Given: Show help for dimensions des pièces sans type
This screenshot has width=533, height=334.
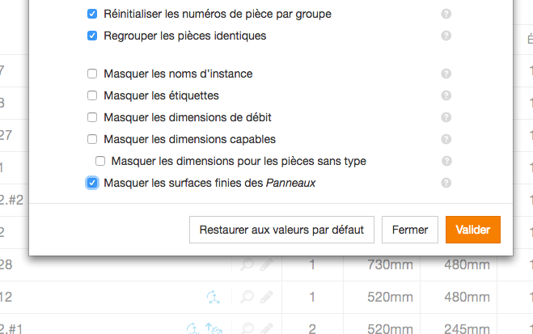Looking at the screenshot, I should [446, 161].
